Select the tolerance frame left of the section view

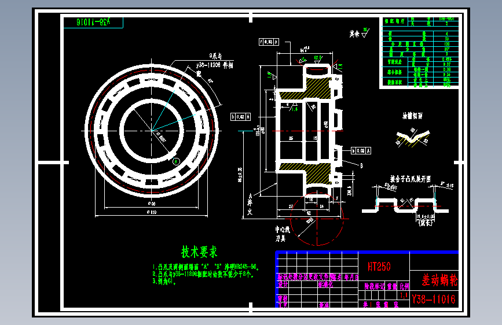[x=240, y=117]
